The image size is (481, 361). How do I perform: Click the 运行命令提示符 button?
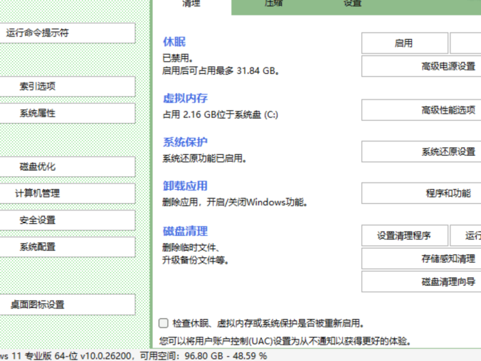click(67, 33)
